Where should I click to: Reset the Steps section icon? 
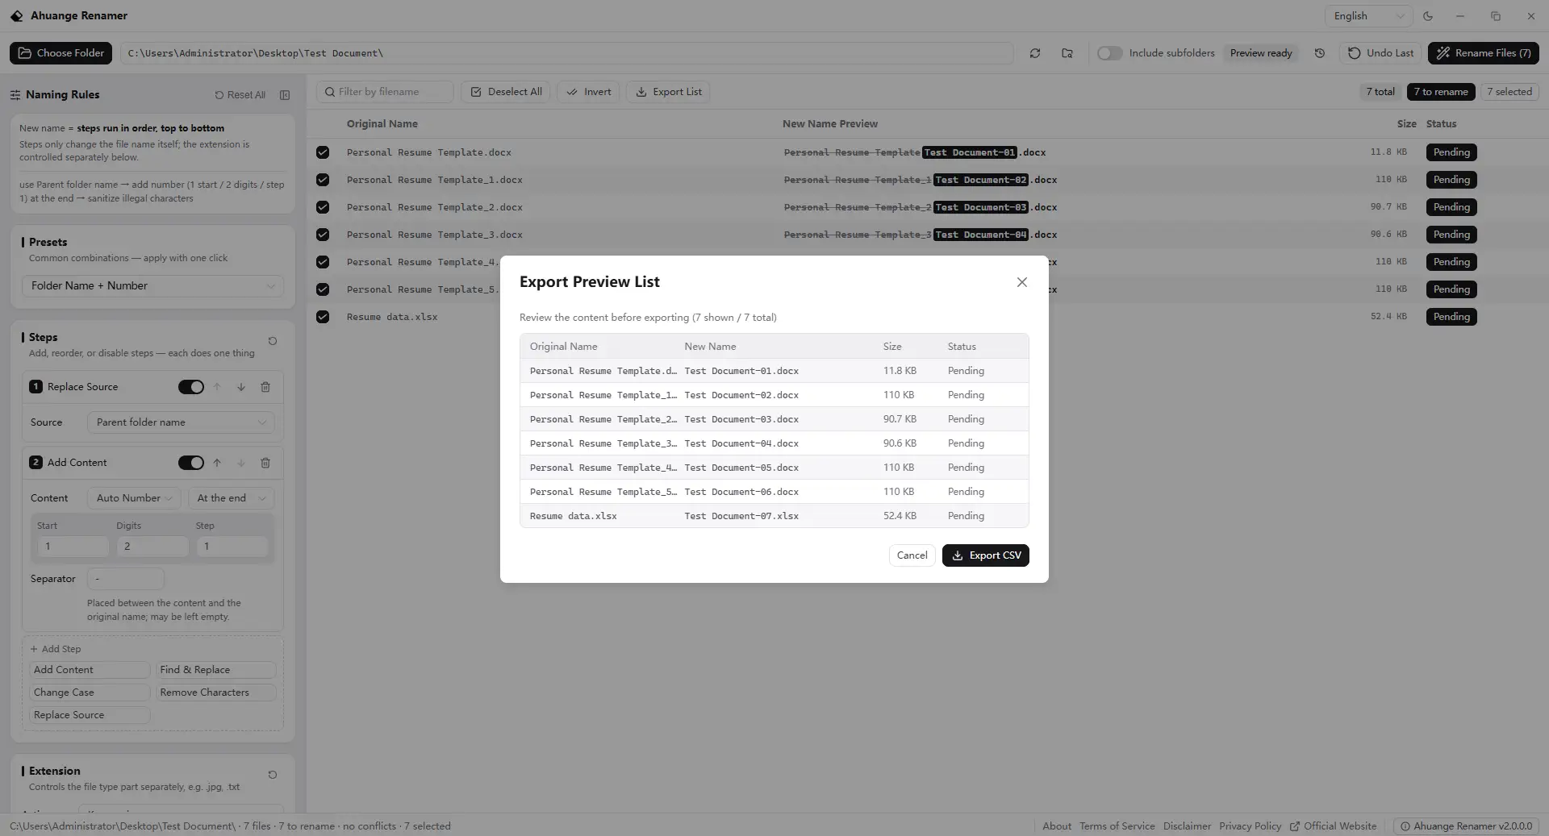273,341
